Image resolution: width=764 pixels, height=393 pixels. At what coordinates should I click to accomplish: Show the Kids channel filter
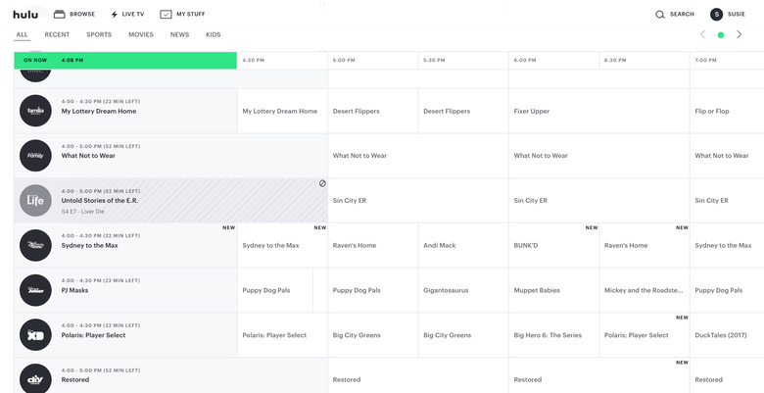coord(213,34)
